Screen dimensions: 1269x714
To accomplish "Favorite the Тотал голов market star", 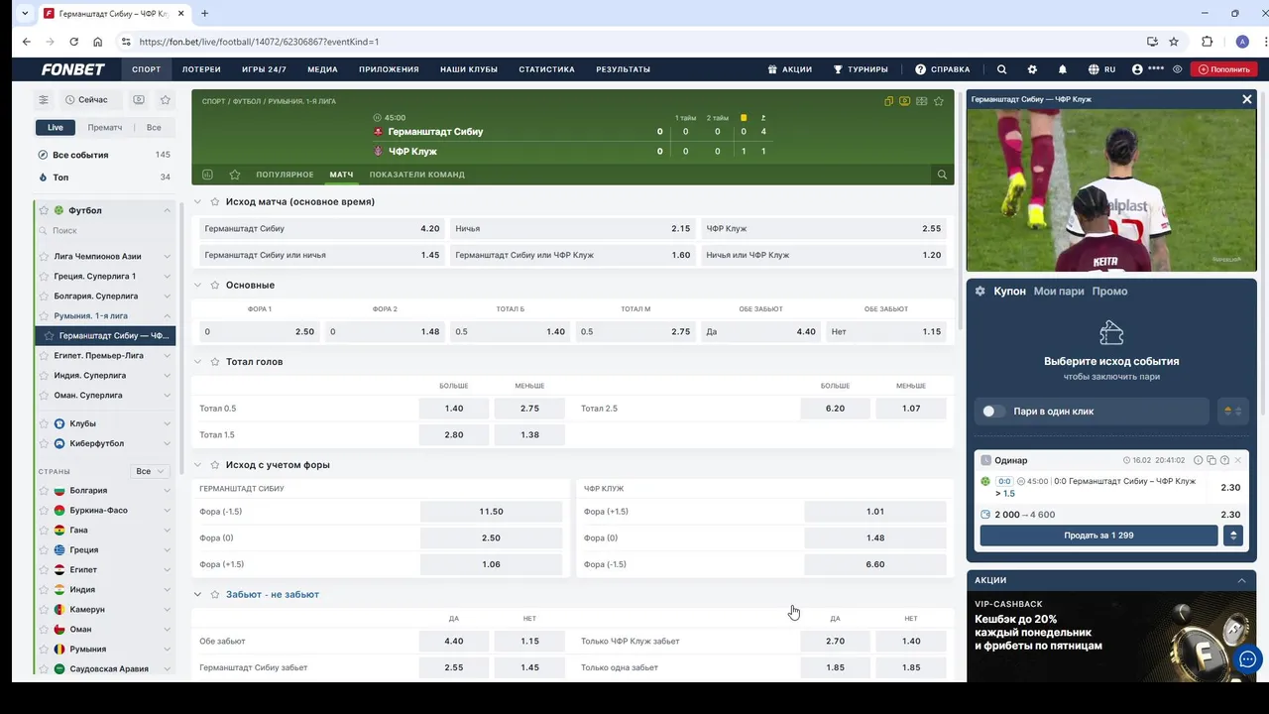I will pos(214,362).
